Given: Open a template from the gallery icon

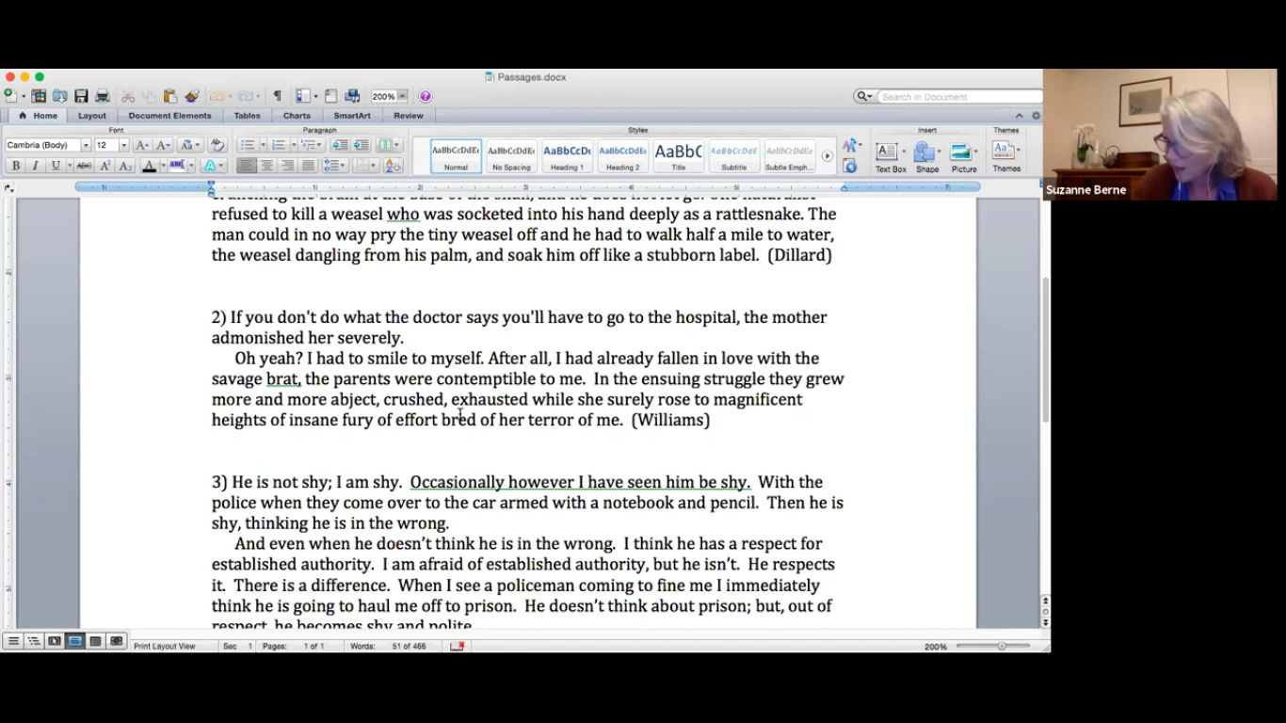Looking at the screenshot, I should (x=39, y=96).
